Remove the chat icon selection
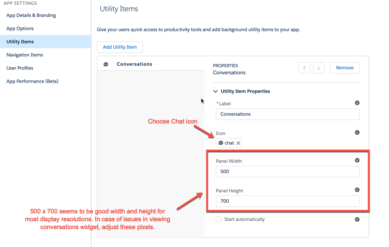The image size is (389, 247). [x=238, y=143]
